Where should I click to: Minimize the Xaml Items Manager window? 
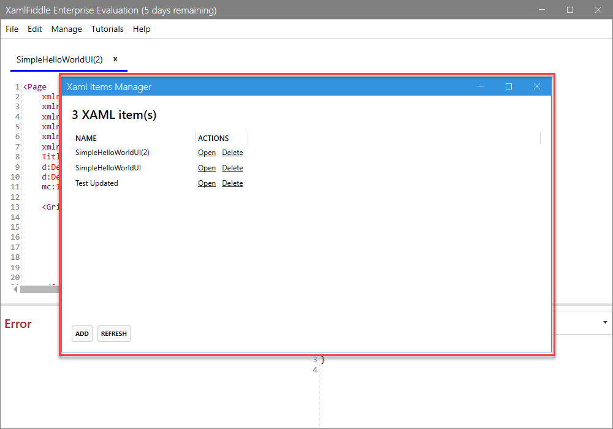pos(481,86)
